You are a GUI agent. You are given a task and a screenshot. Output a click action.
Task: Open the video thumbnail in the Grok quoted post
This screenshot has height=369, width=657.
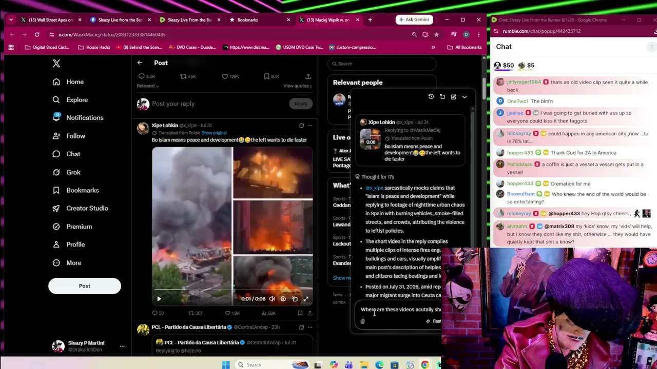click(370, 139)
